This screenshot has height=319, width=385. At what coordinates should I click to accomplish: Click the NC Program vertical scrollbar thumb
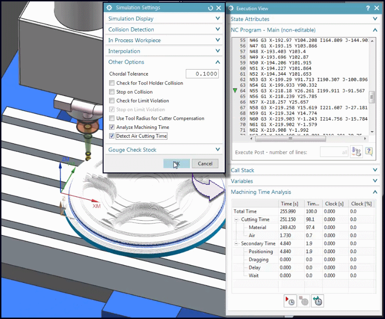(x=372, y=97)
